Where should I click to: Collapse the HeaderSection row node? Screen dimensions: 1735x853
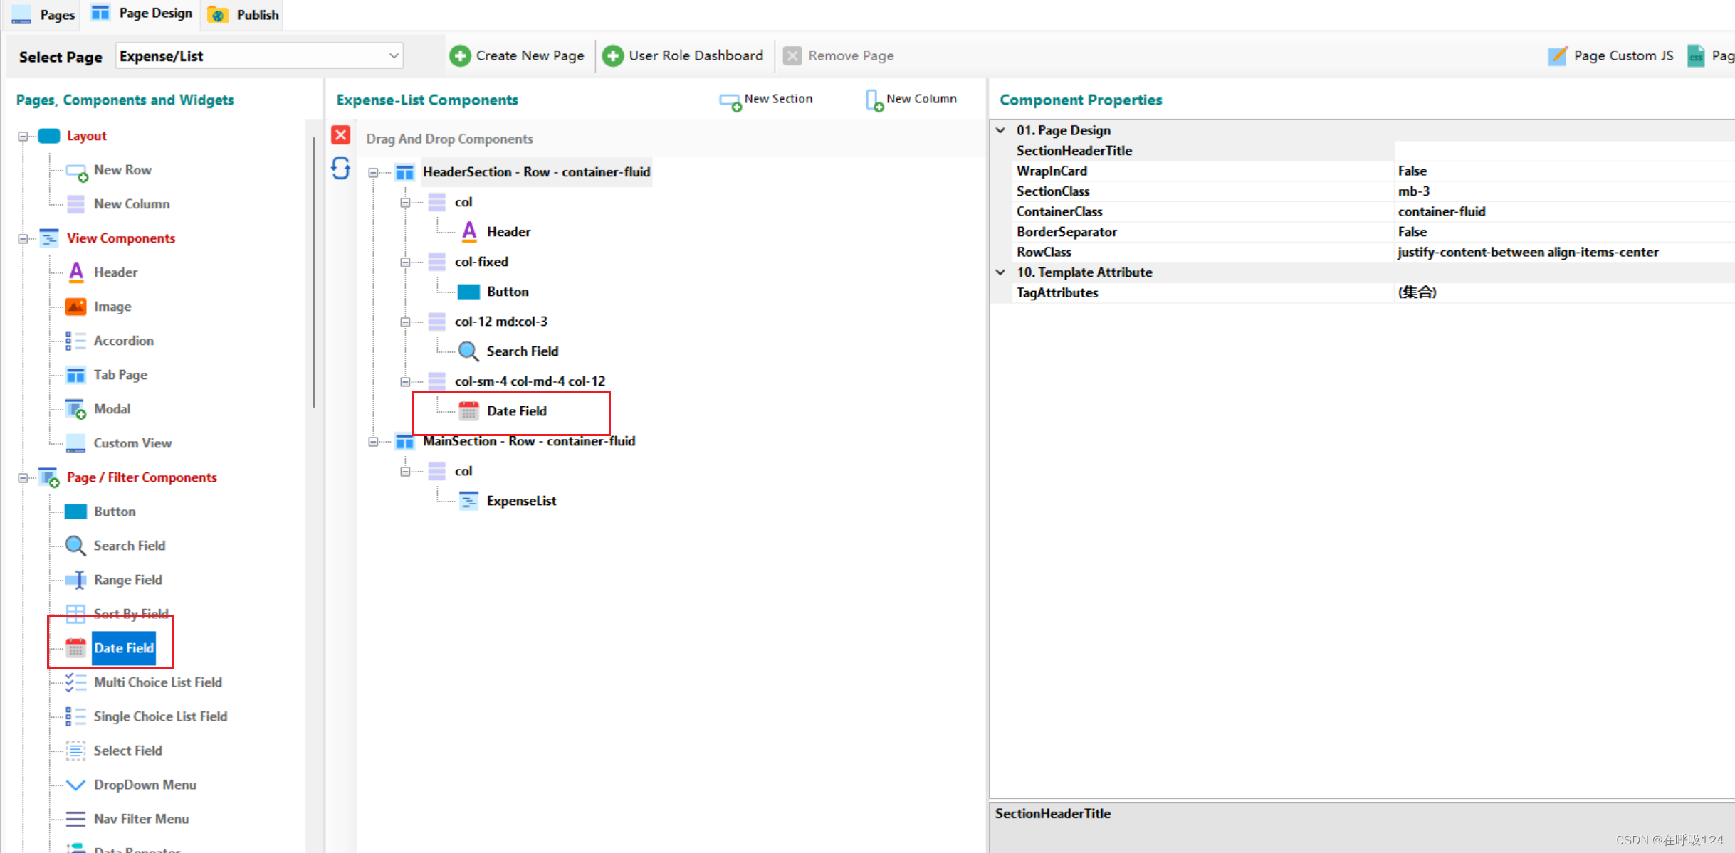[373, 172]
